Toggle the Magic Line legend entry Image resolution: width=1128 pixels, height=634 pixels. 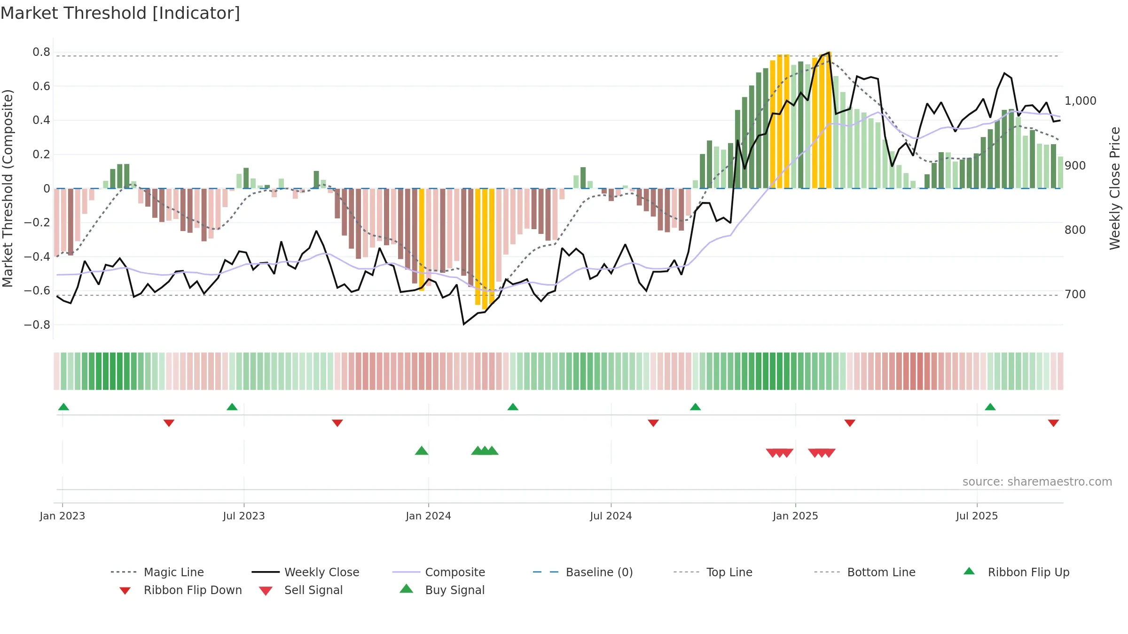point(157,572)
